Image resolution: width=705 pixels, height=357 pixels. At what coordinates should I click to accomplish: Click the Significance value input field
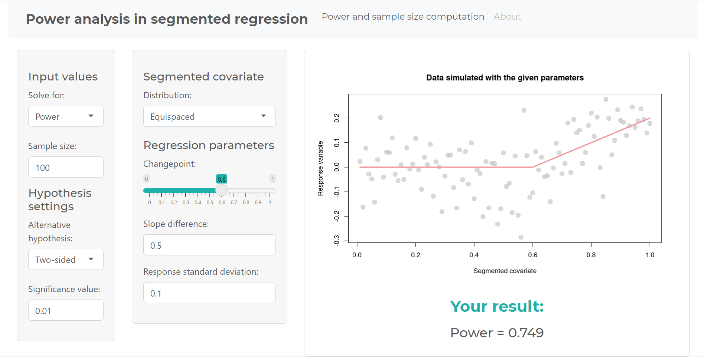point(66,310)
